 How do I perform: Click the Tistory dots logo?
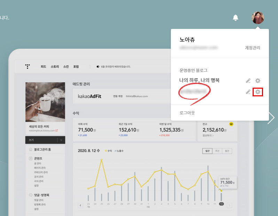pyautogui.click(x=27, y=66)
